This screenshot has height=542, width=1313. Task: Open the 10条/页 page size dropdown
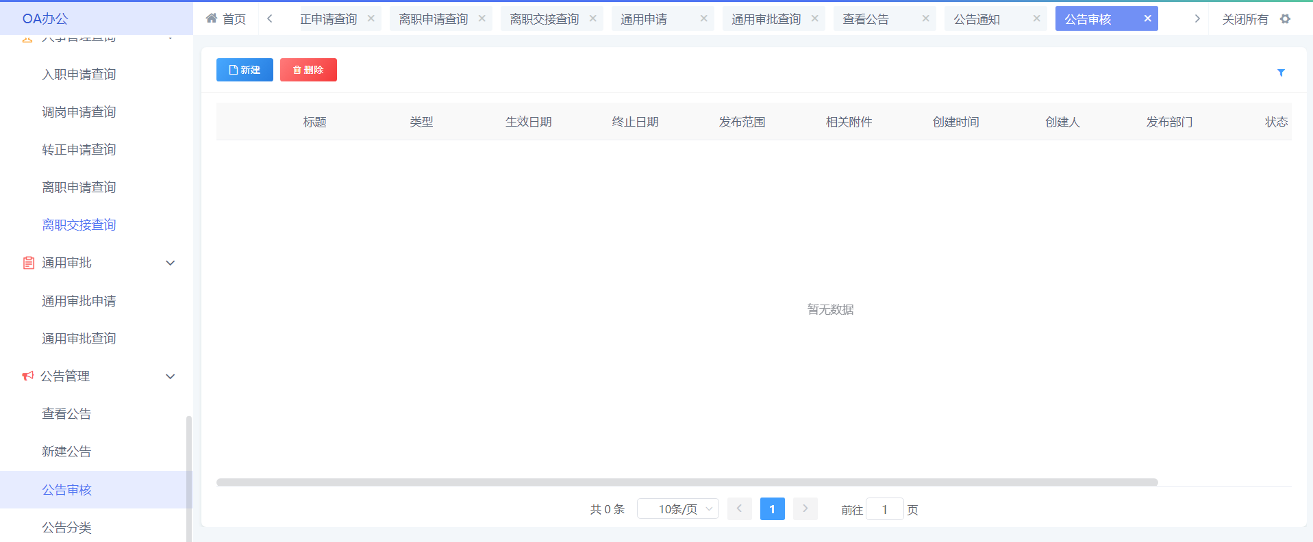pos(677,509)
